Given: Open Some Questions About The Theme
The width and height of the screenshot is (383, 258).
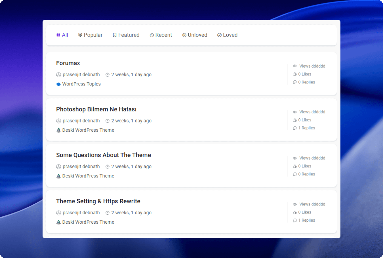Looking at the screenshot, I should pyautogui.click(x=104, y=155).
